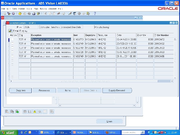Click the Zoom toolbar icon

click(74, 14)
